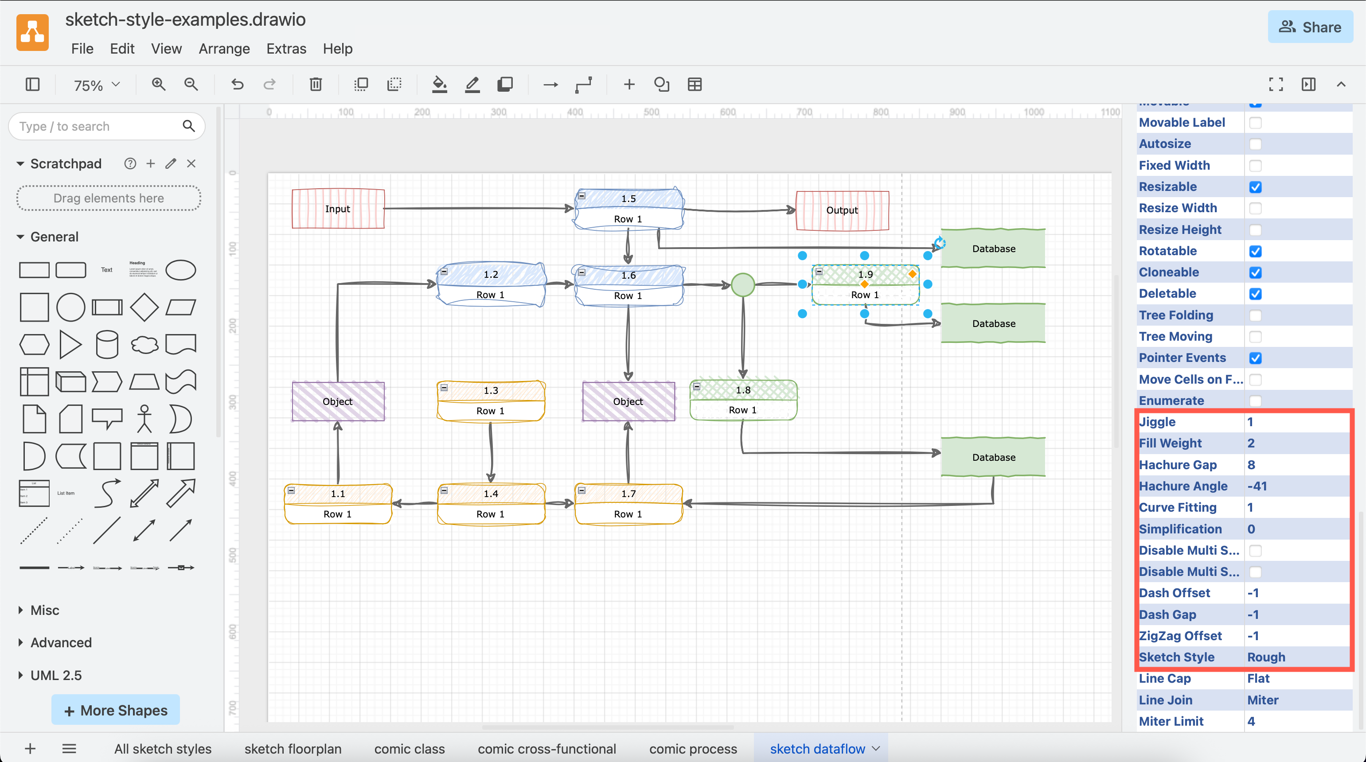This screenshot has height=762, width=1366.
Task: Click the Zoom In magnifier icon
Action: (x=158, y=84)
